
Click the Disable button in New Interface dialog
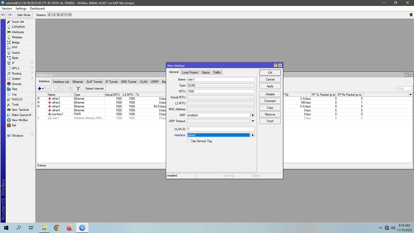coord(270,94)
